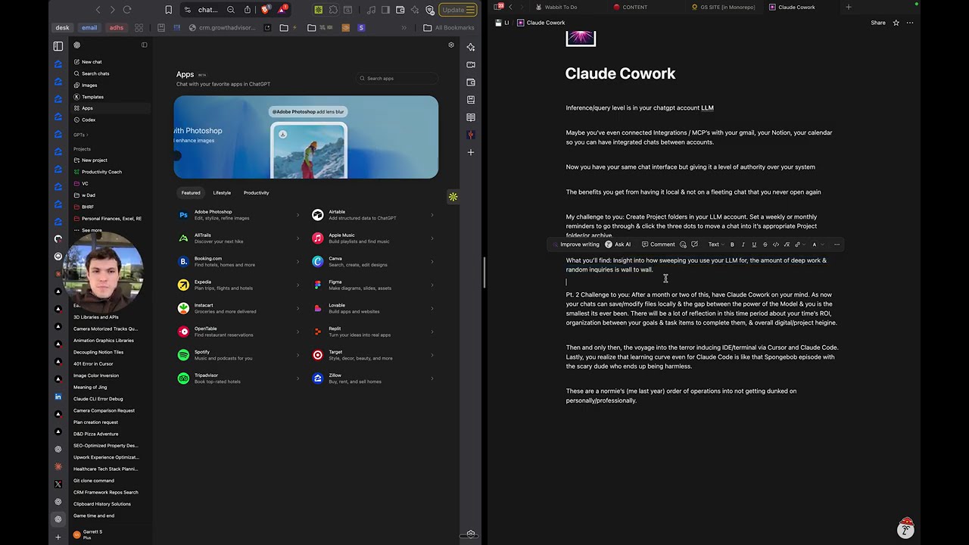Open the share icon in the address bar
The image size is (969, 545).
point(248,10)
